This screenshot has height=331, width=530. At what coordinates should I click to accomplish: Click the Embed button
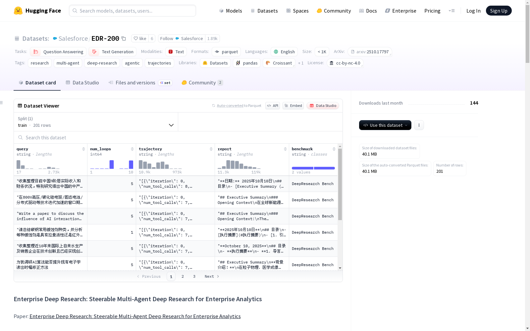click(x=293, y=106)
